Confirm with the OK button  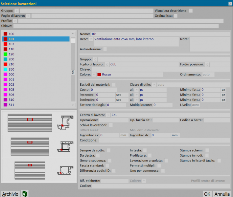207,194
